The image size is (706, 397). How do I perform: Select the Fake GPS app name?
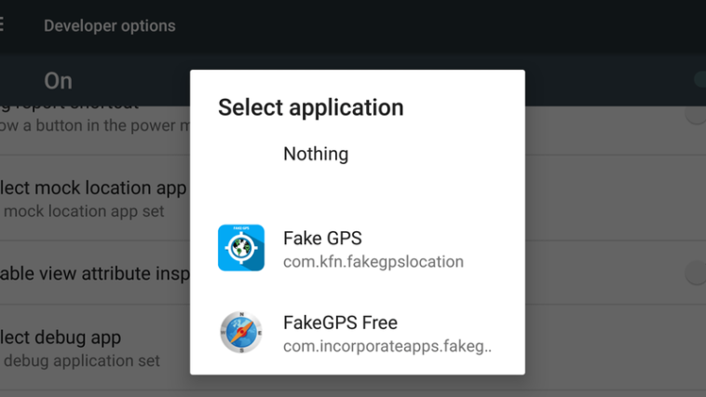[x=322, y=239]
